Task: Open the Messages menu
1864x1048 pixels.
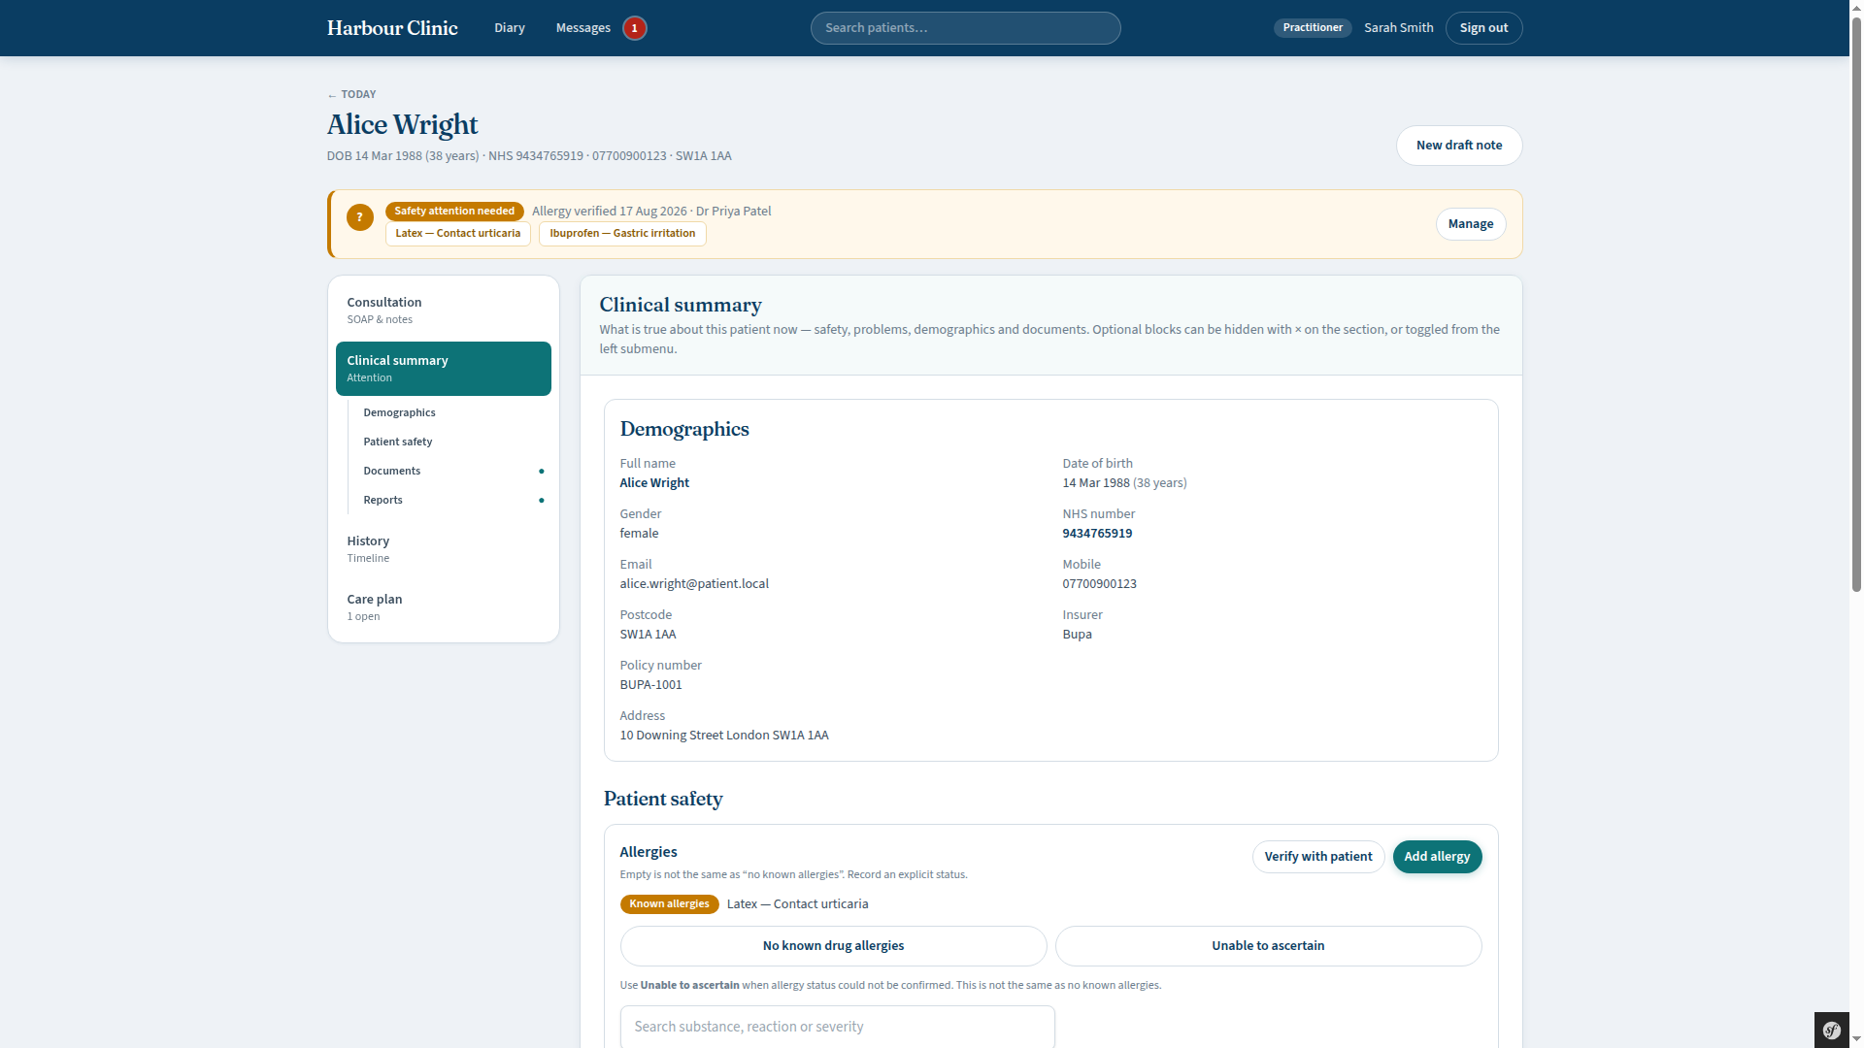Action: point(582,28)
